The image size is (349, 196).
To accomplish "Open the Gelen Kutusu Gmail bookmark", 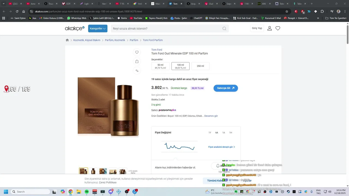I will (52, 18).
